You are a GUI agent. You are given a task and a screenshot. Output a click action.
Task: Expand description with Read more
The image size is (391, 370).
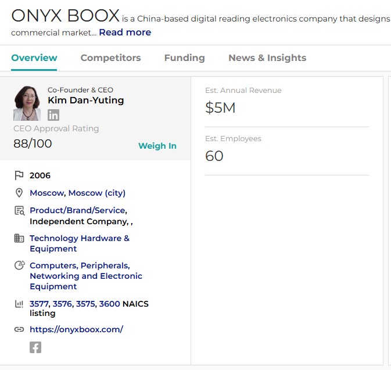point(125,33)
